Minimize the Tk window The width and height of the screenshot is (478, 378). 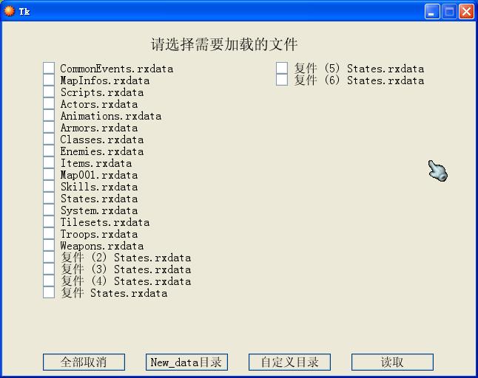432,12
